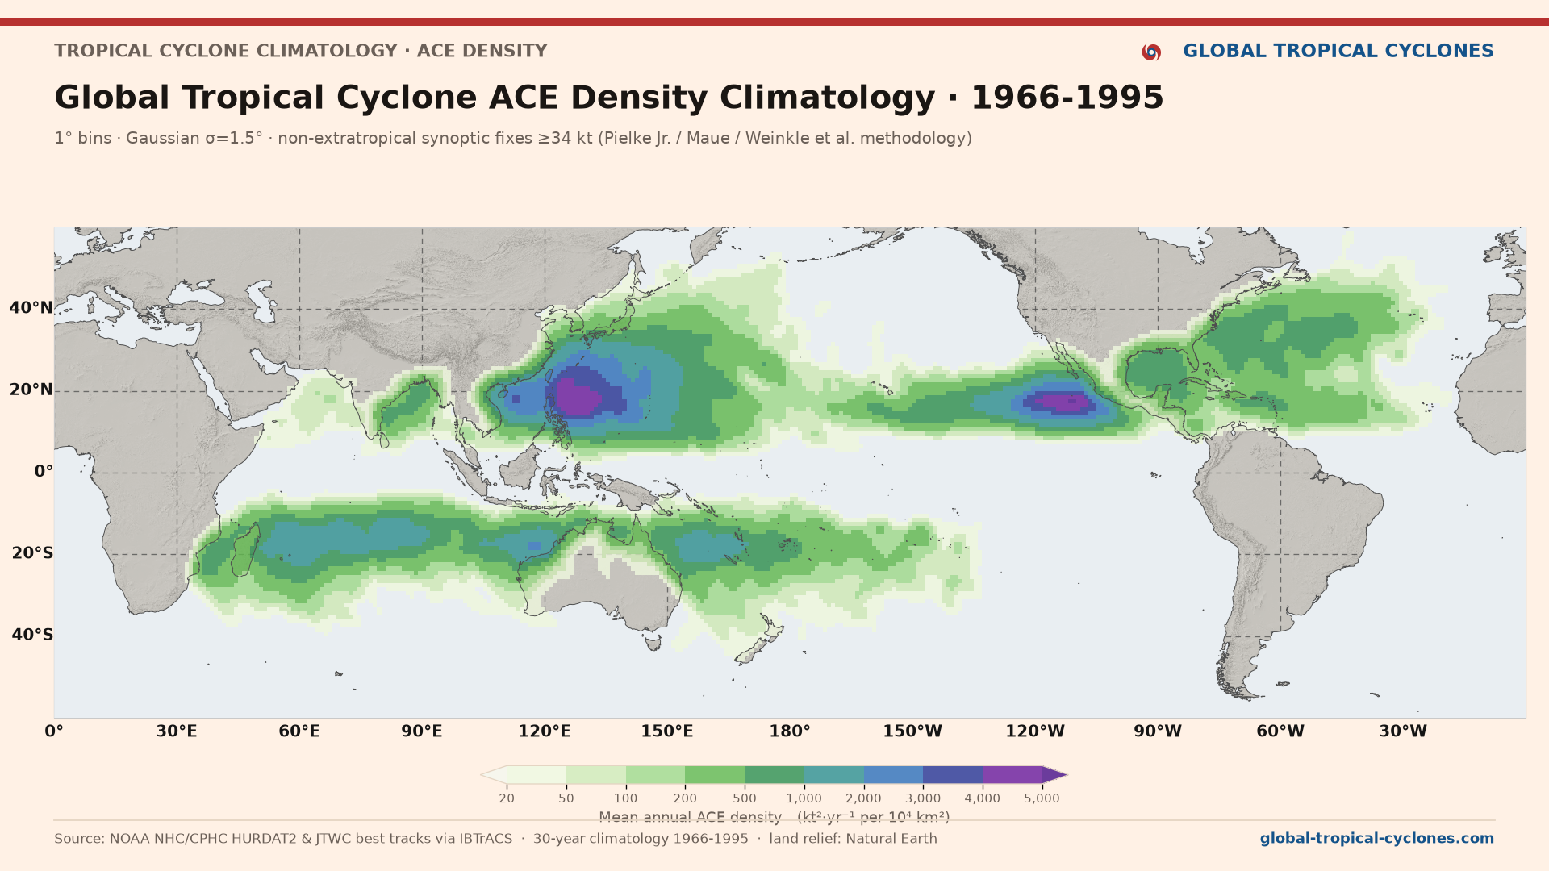
Task: Click the 150°E longitude label
Action: click(x=667, y=731)
